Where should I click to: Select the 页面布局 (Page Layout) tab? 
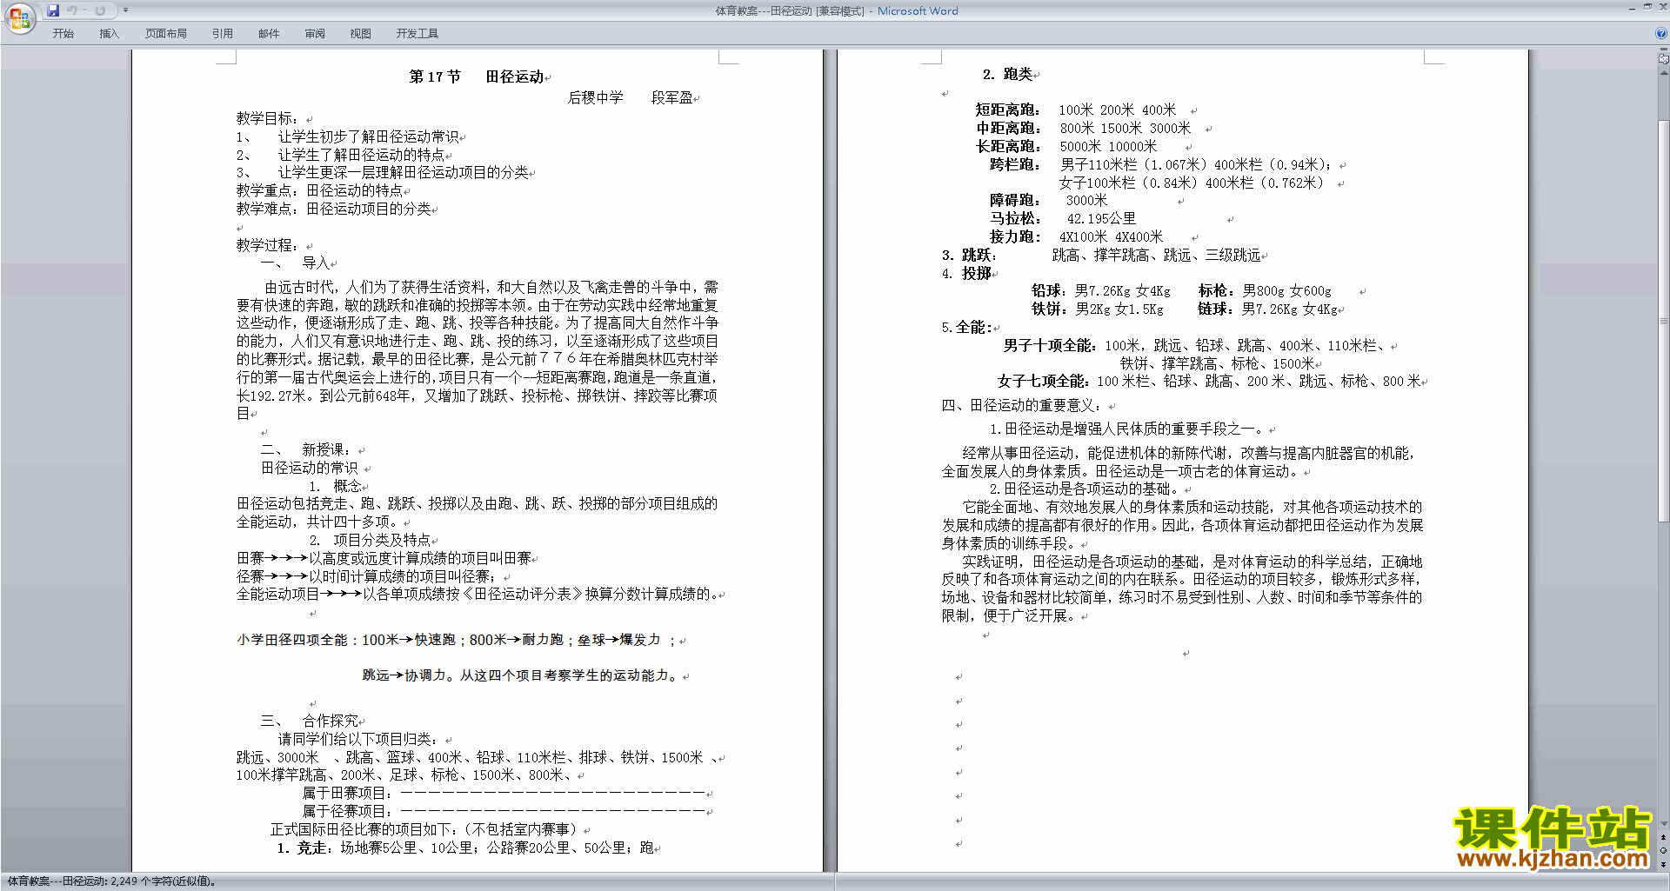[165, 33]
